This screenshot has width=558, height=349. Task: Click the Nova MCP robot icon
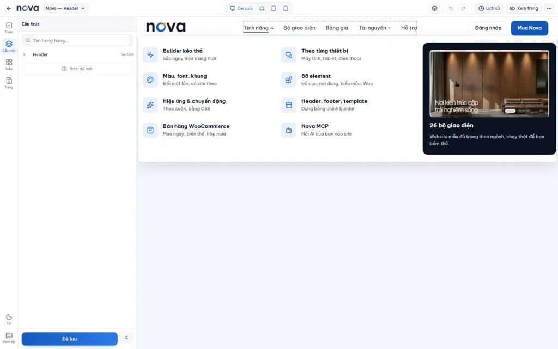289,130
